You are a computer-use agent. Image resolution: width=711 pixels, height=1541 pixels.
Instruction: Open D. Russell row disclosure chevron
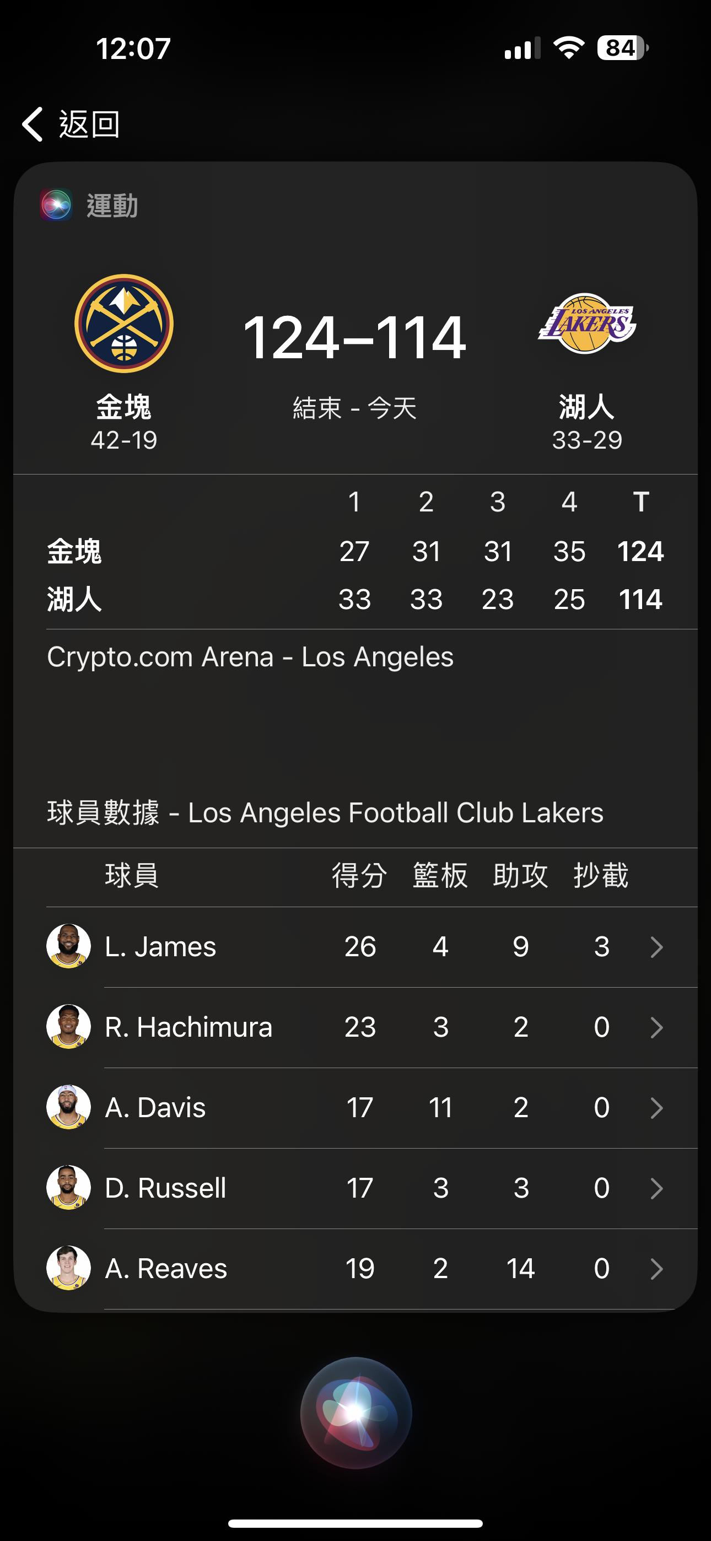(x=656, y=1188)
